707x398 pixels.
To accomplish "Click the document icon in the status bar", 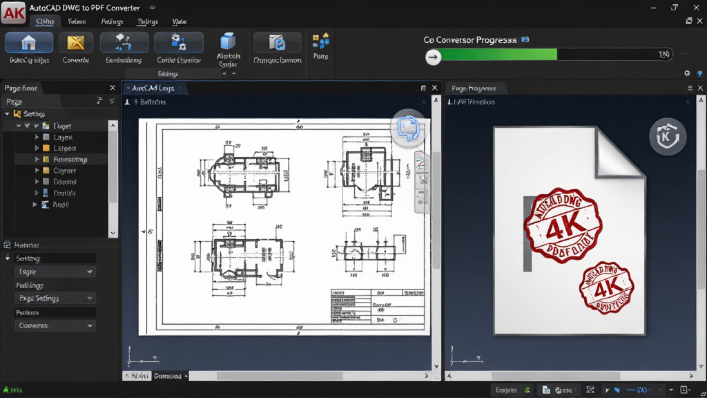I will 546,390.
